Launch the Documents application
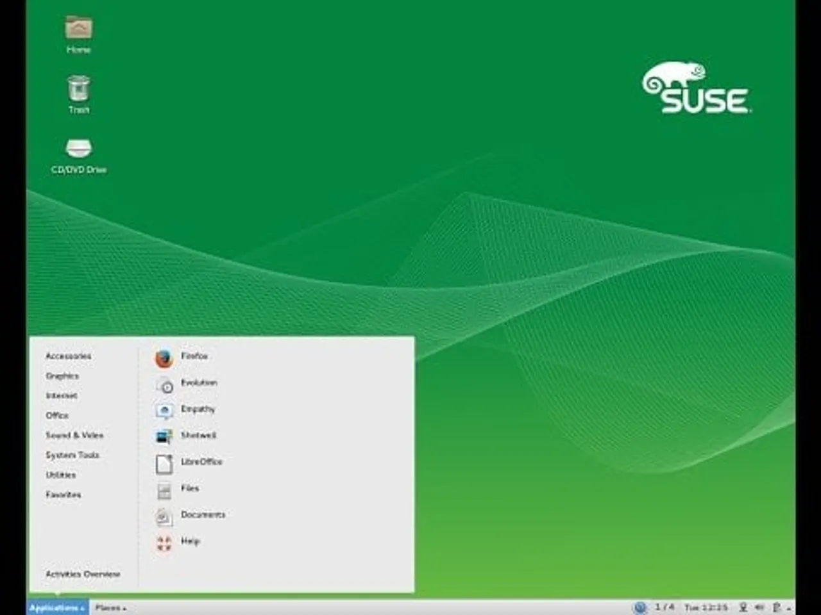This screenshot has height=615, width=821. (190, 516)
